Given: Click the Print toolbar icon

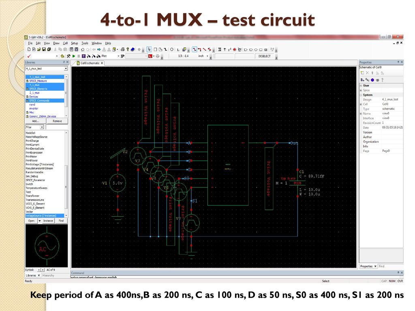Looking at the screenshot, I should (122, 49).
